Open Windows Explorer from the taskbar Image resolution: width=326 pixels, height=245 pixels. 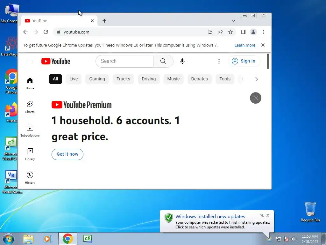(28, 239)
